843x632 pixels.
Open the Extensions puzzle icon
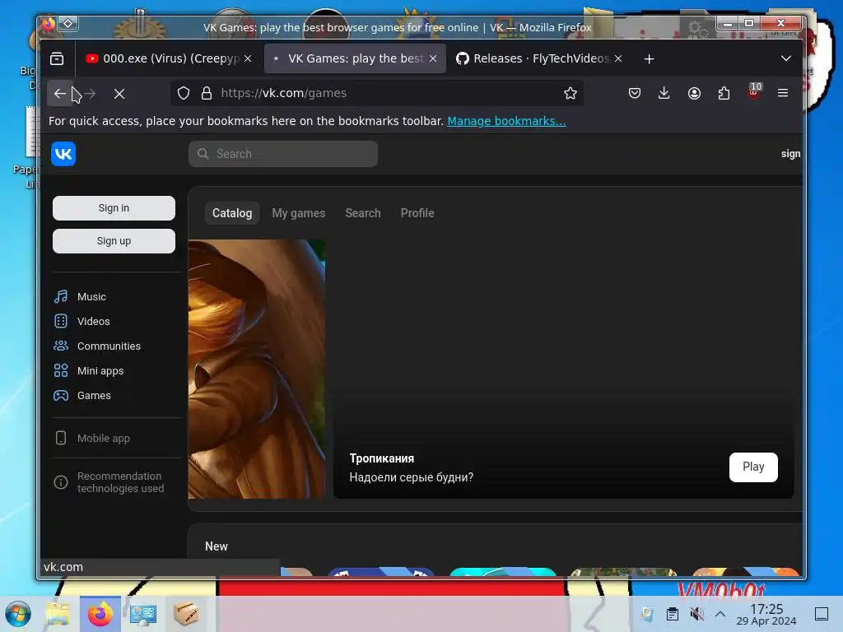[724, 94]
